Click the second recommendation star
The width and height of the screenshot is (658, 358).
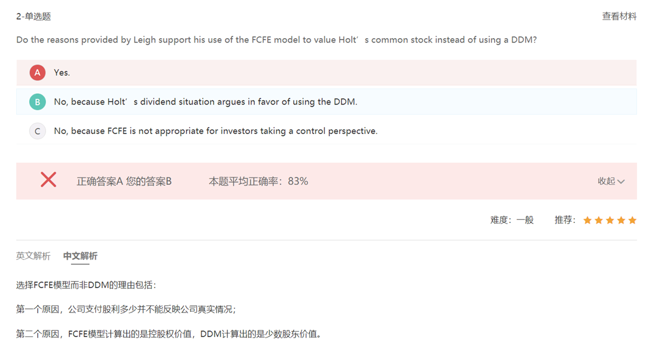[599, 221]
